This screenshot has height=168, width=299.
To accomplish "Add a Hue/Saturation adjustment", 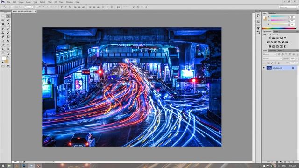I will (268, 42).
